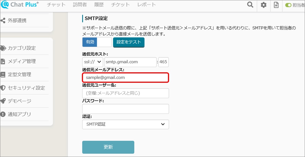Open the ssl:// protocol dropdown
The width and height of the screenshot is (305, 157).
coord(93,62)
